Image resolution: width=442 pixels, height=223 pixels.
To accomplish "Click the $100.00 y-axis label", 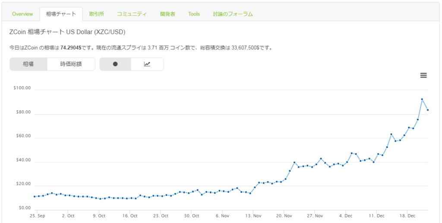I will 22,88.
